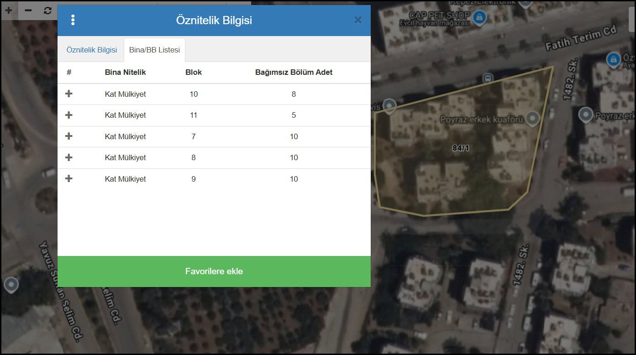Click the Poyraz erkek kuaförü location pin
This screenshot has width=636, height=355.
532,119
